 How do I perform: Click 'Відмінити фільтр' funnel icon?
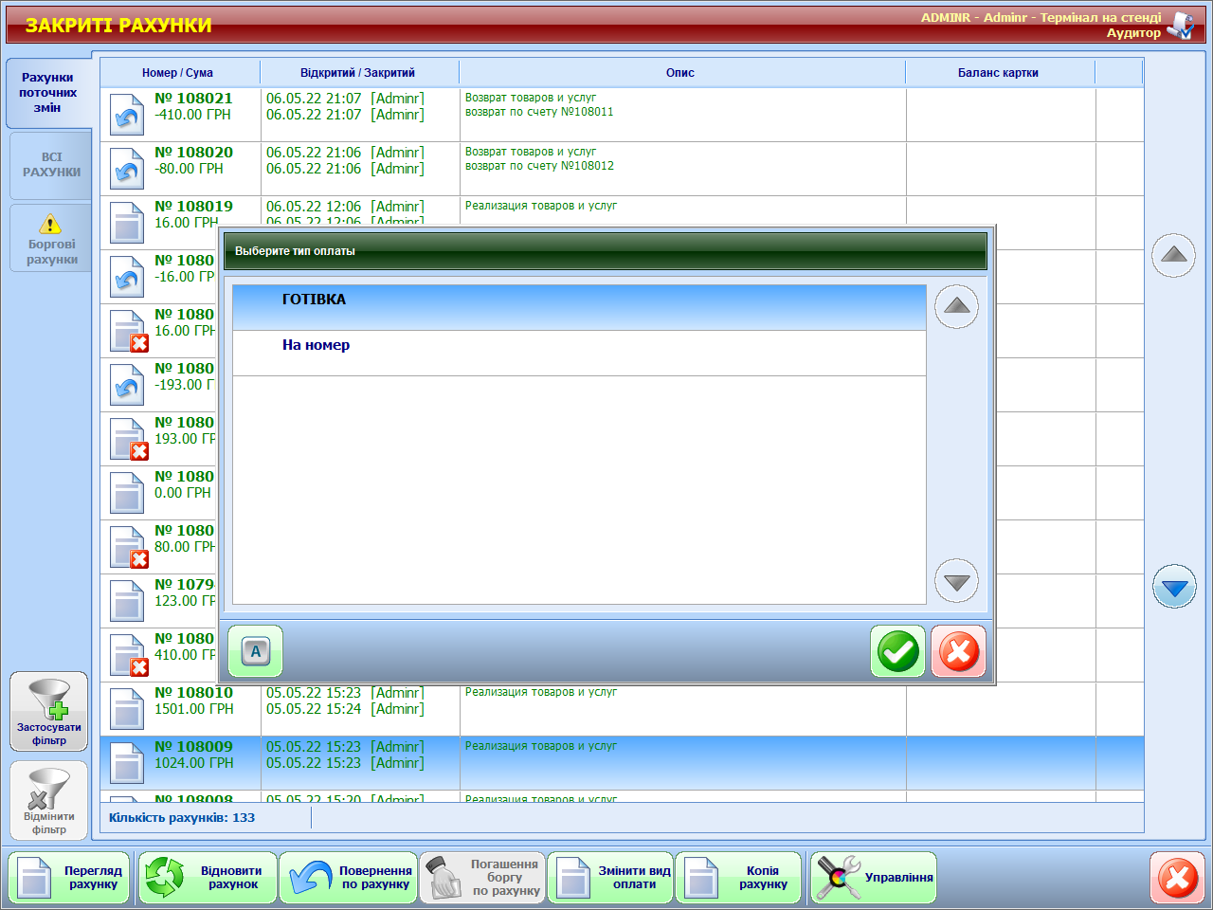pos(49,800)
